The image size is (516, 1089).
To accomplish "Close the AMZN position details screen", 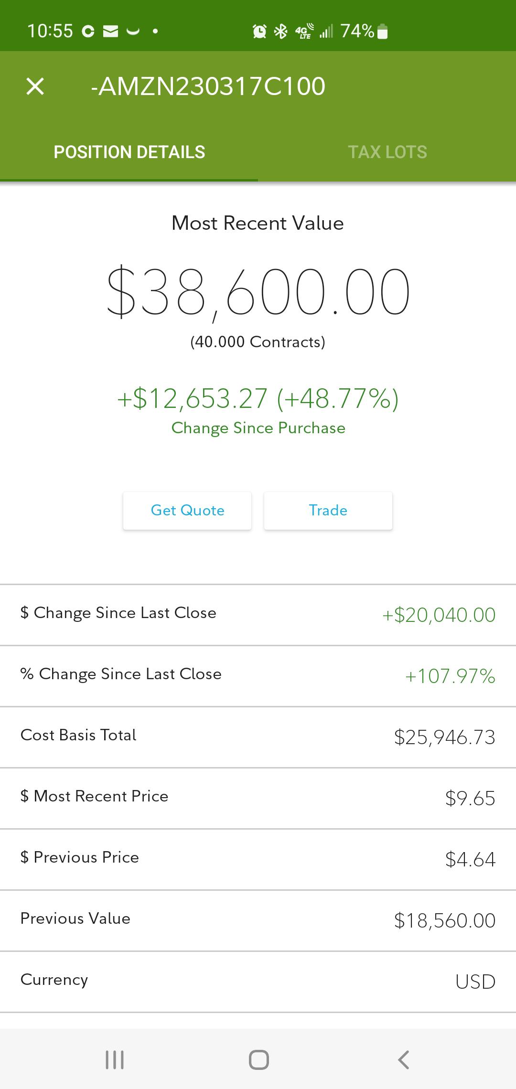I will coord(35,86).
